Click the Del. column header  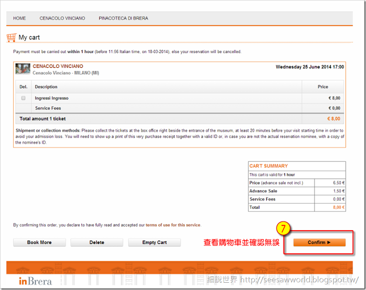pyautogui.click(x=23, y=87)
